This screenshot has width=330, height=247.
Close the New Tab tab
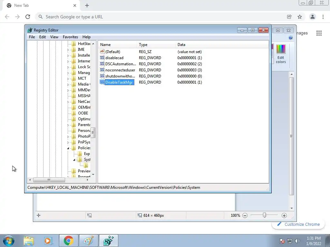[75, 5]
